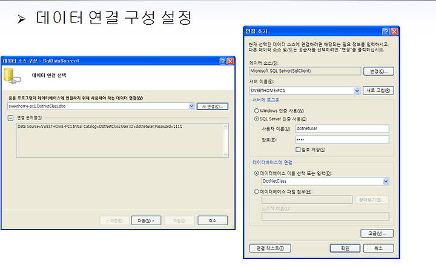Collapse the 연결 문자열 section
The image size is (436, 267).
click(10, 118)
